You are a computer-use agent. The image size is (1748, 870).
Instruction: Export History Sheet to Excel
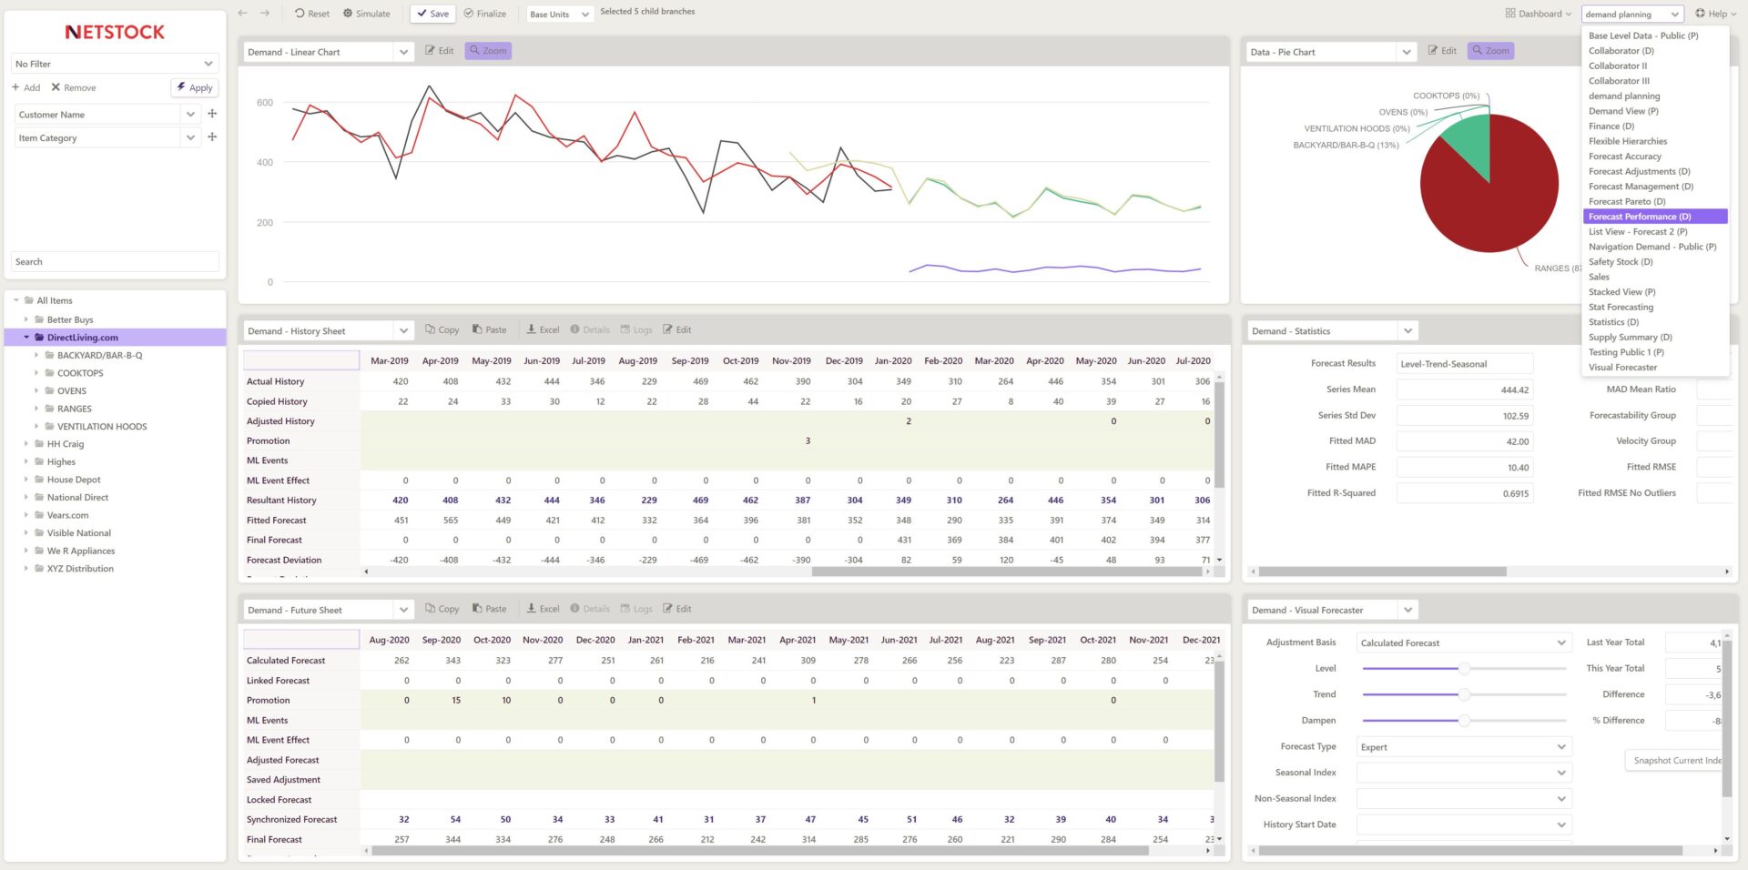click(543, 330)
